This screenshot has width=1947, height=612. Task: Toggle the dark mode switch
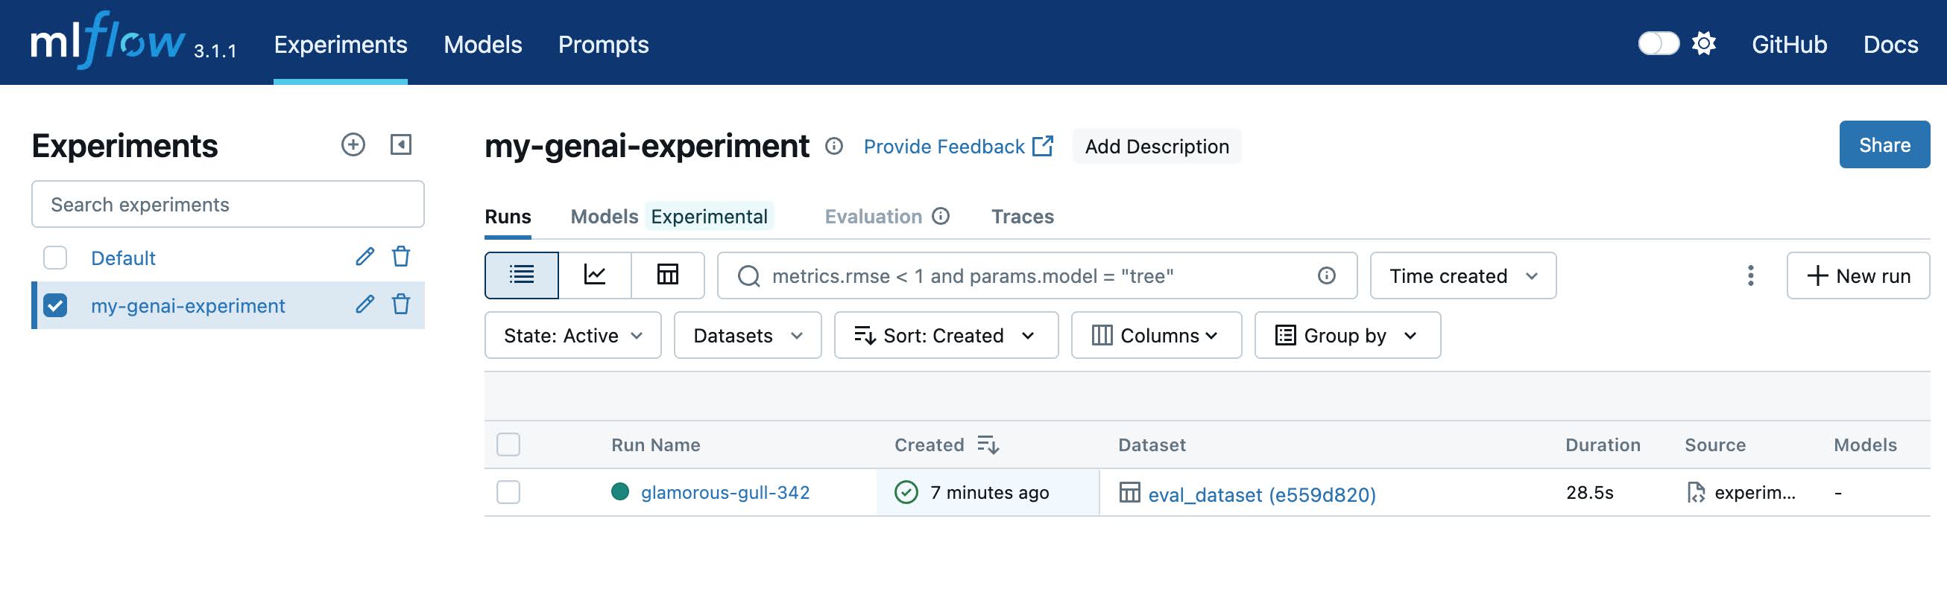pos(1659,44)
